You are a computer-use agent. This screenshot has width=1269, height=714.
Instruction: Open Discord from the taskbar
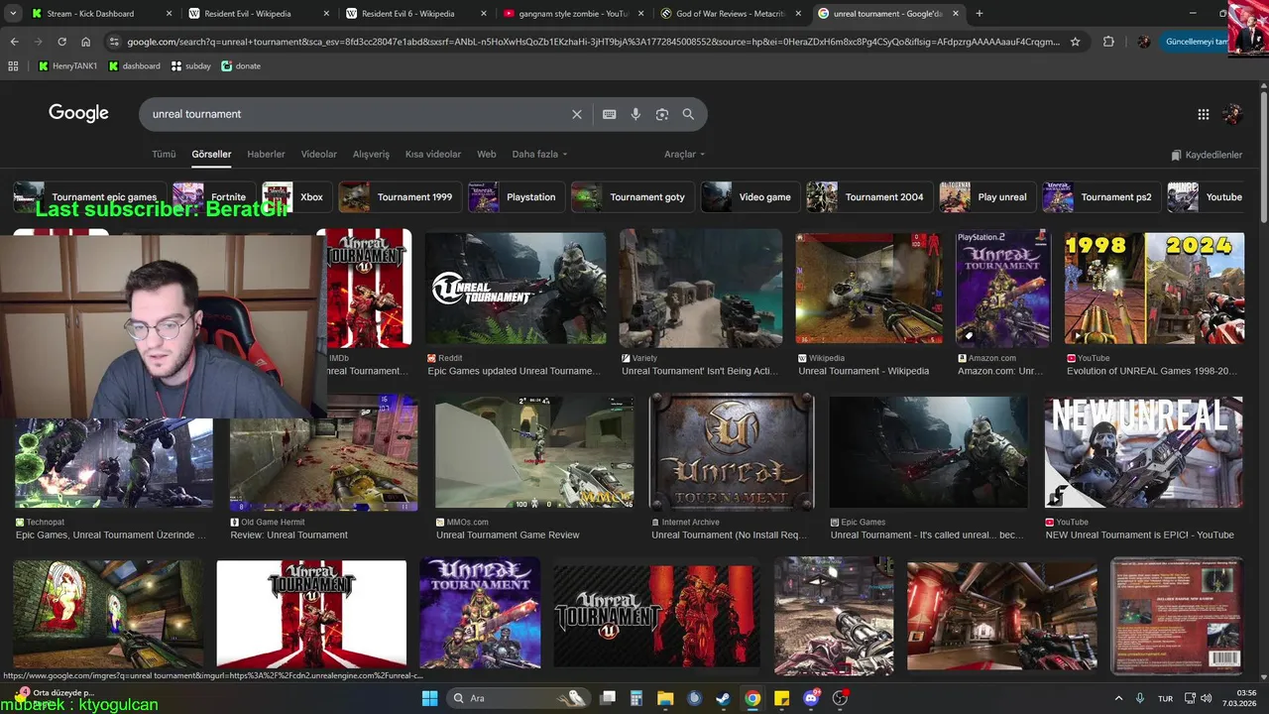(x=811, y=698)
